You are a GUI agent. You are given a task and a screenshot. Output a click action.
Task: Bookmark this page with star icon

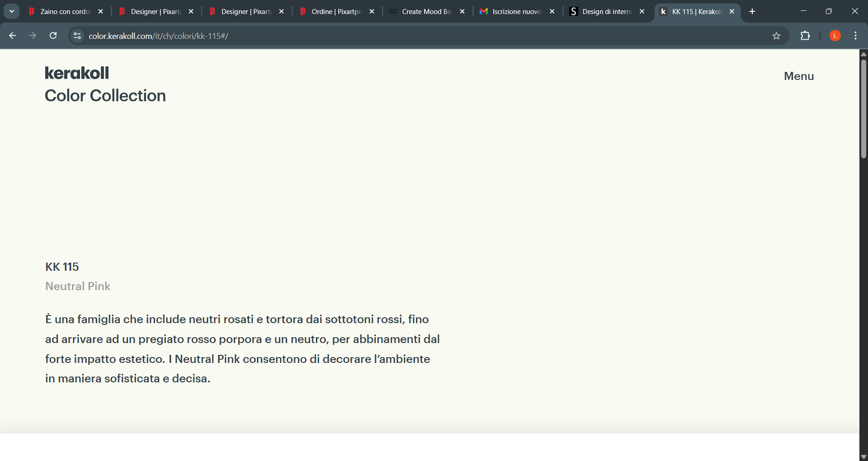776,36
